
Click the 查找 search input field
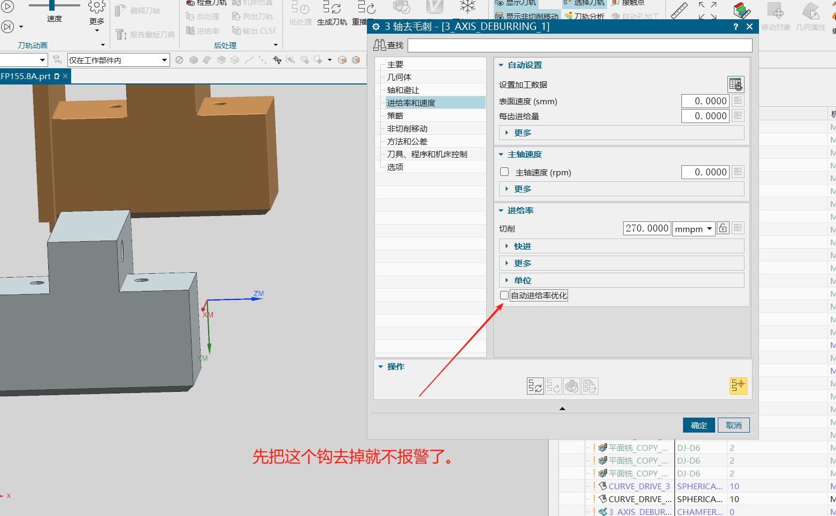click(x=580, y=45)
